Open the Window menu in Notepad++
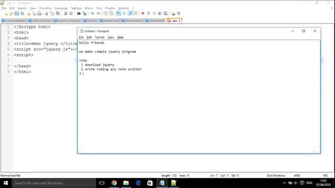Image resolution: width=335 pixels, height=188 pixels. 124,8
